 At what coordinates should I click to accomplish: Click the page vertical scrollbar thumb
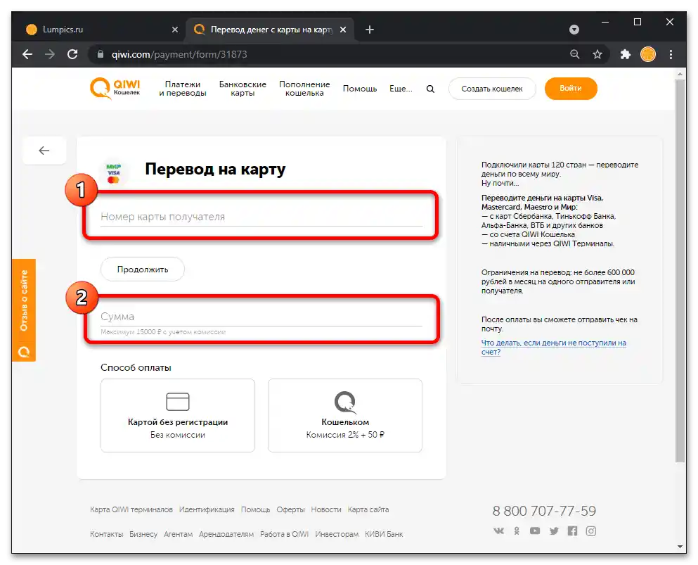pos(680,271)
